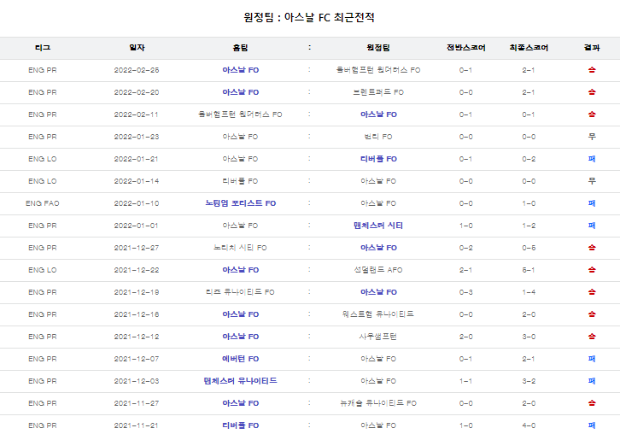Click the half-time score 1-1 in the 2021-12-03 row
This screenshot has height=434, width=620.
click(465, 381)
